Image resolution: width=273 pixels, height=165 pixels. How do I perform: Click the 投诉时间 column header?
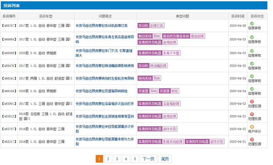[238, 16]
